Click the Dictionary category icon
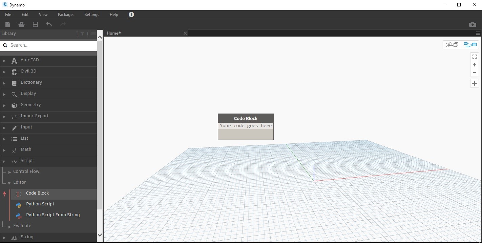This screenshot has width=482, height=243. 14,83
